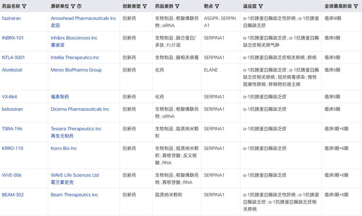The width and height of the screenshot is (362, 216).
Task: Open 再生元制药 company link
Action: pyautogui.click(x=62, y=136)
